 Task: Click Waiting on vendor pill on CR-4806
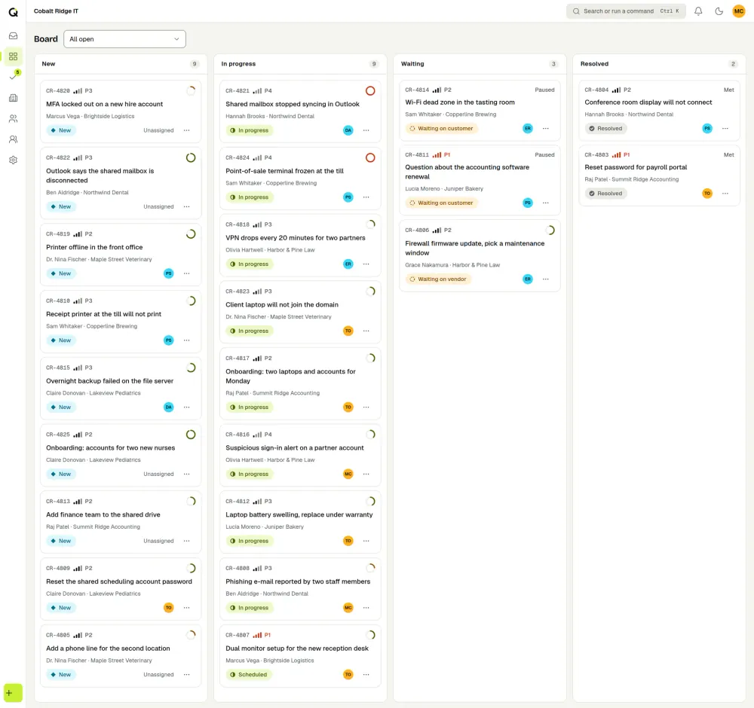pos(437,279)
